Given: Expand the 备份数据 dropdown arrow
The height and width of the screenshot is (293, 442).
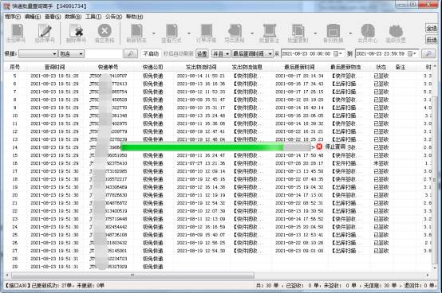Looking at the screenshot, I should click(350, 33).
